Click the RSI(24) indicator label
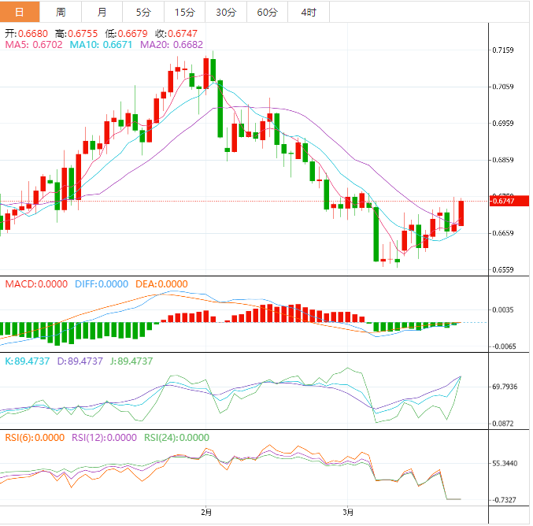 pyautogui.click(x=176, y=437)
